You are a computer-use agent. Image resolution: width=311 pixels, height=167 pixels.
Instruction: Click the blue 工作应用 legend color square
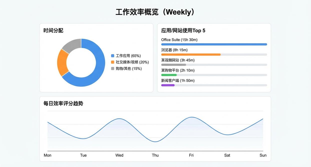pos(112,55)
